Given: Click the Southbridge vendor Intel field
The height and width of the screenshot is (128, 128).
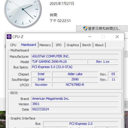Looking at the screenshot, I should click(41, 79).
